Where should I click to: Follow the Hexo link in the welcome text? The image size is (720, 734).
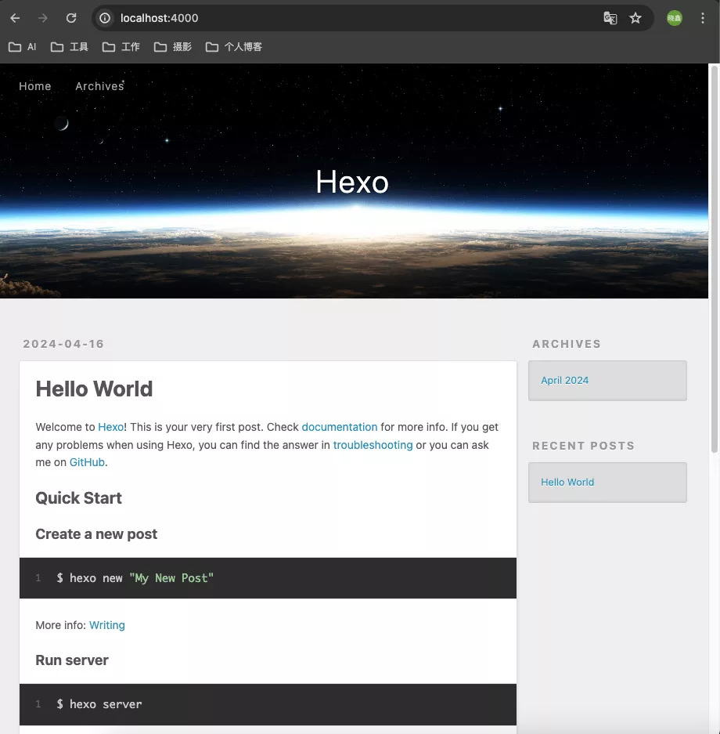pos(111,427)
